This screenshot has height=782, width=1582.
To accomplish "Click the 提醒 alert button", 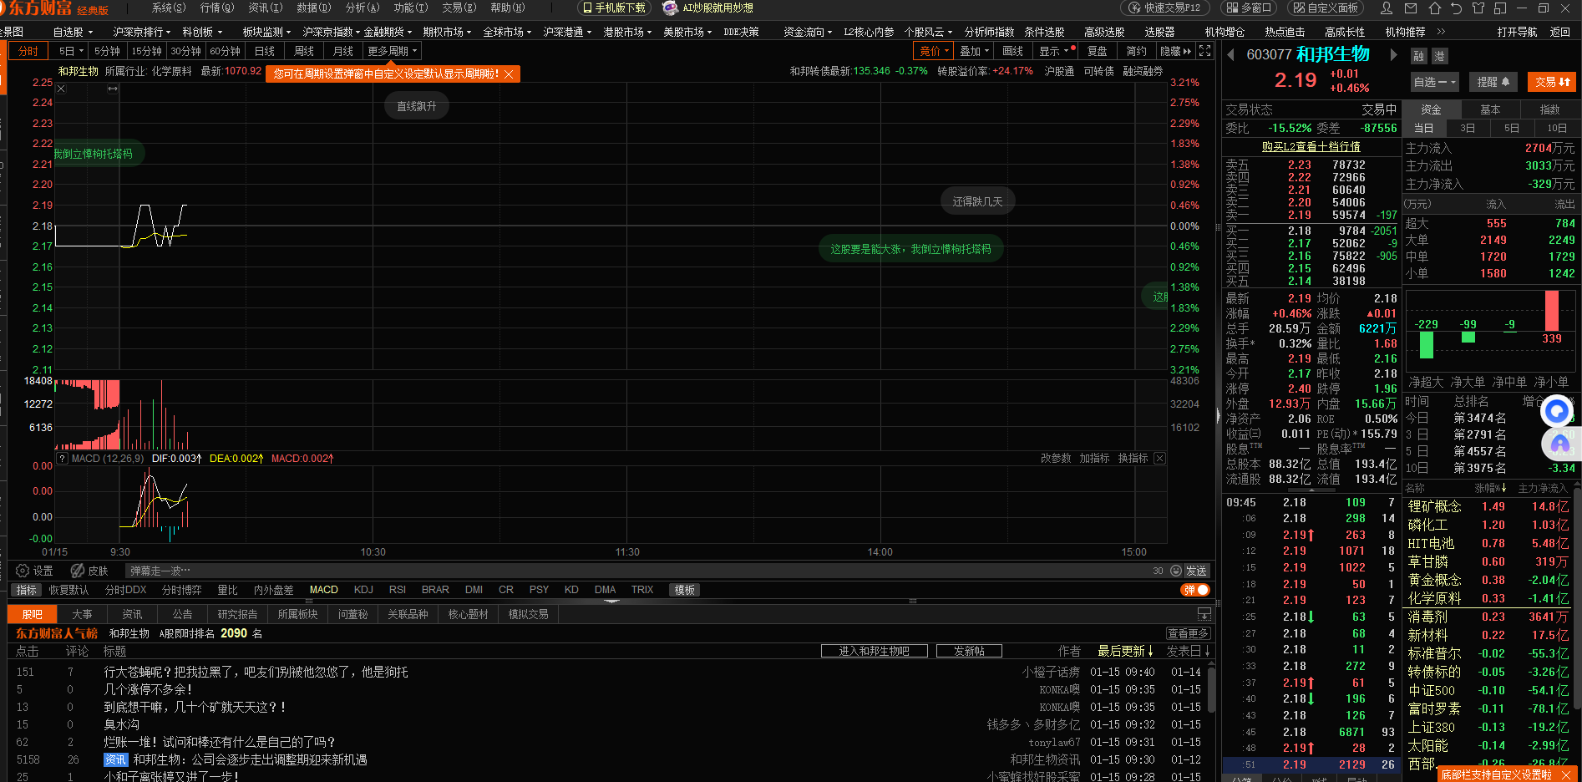I will (1493, 82).
